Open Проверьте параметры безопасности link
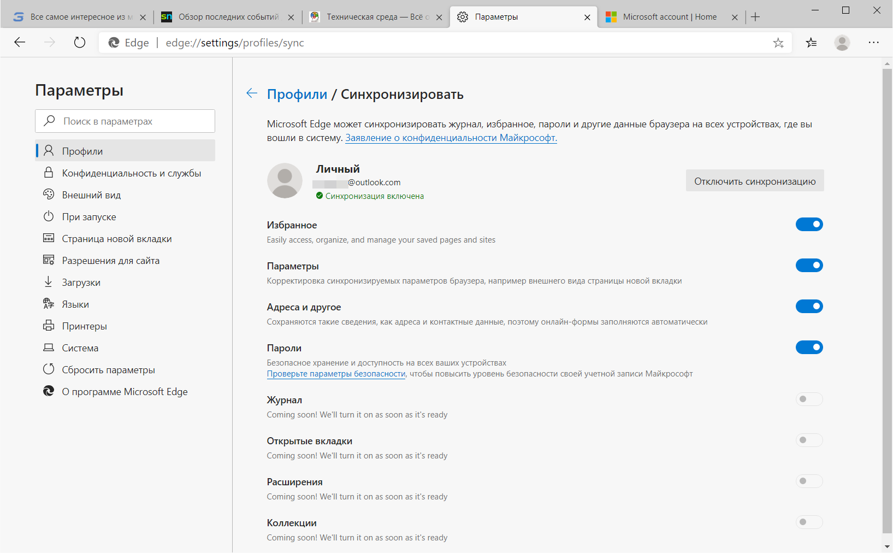Screen dimensions: 893x553 tap(336, 374)
